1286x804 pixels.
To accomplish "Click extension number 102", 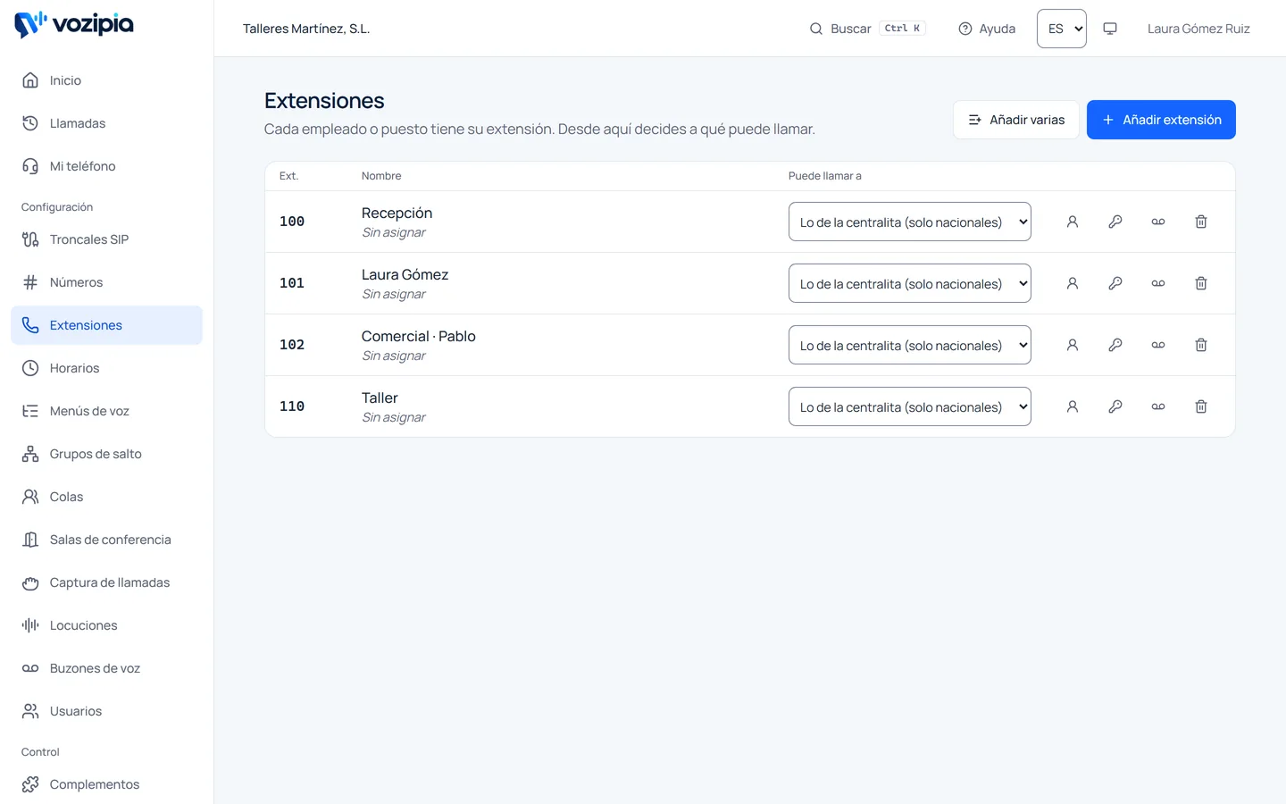I will [x=292, y=345].
